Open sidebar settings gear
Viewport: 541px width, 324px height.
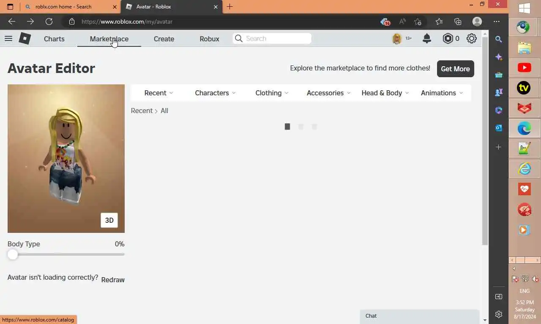point(499,314)
